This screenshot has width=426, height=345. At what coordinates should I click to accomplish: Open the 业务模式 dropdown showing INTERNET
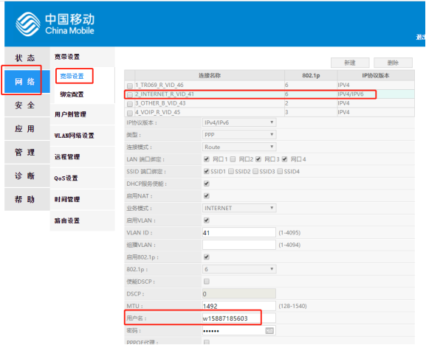[239, 208]
